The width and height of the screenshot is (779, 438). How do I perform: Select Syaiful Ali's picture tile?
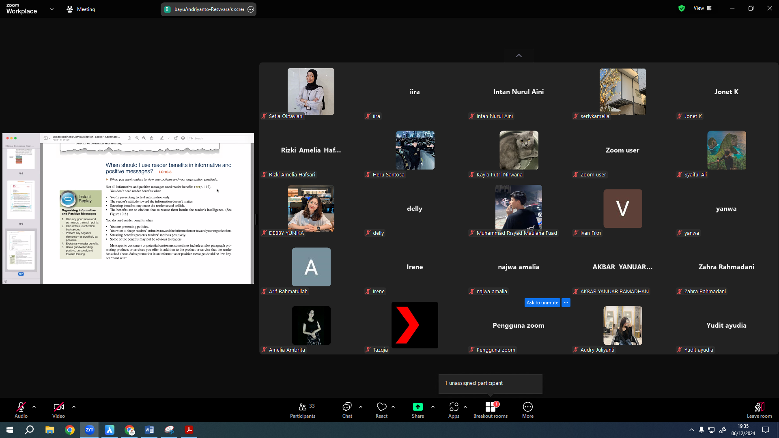click(726, 150)
